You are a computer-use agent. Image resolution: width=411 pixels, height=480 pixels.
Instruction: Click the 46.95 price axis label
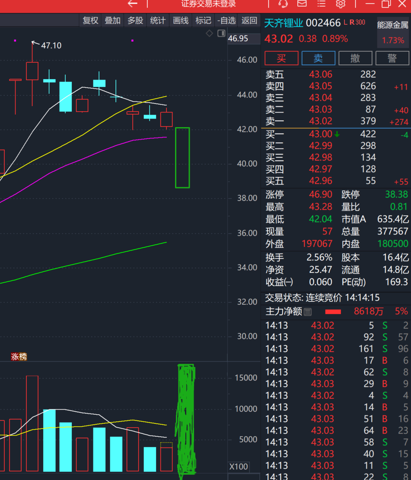pyautogui.click(x=238, y=38)
